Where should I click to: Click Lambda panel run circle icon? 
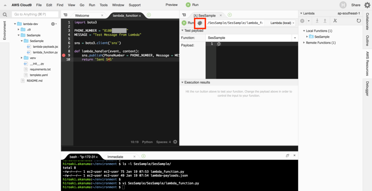302,21
